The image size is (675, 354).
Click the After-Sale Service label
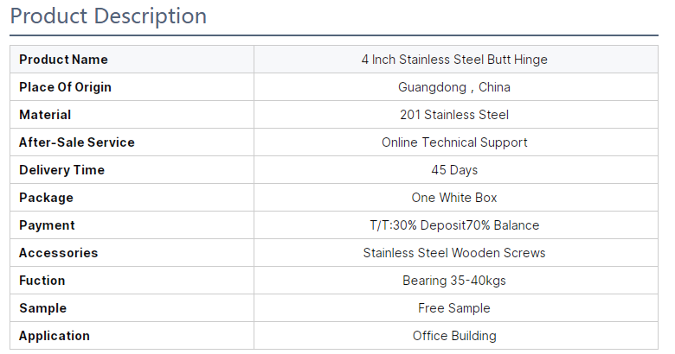coord(77,142)
